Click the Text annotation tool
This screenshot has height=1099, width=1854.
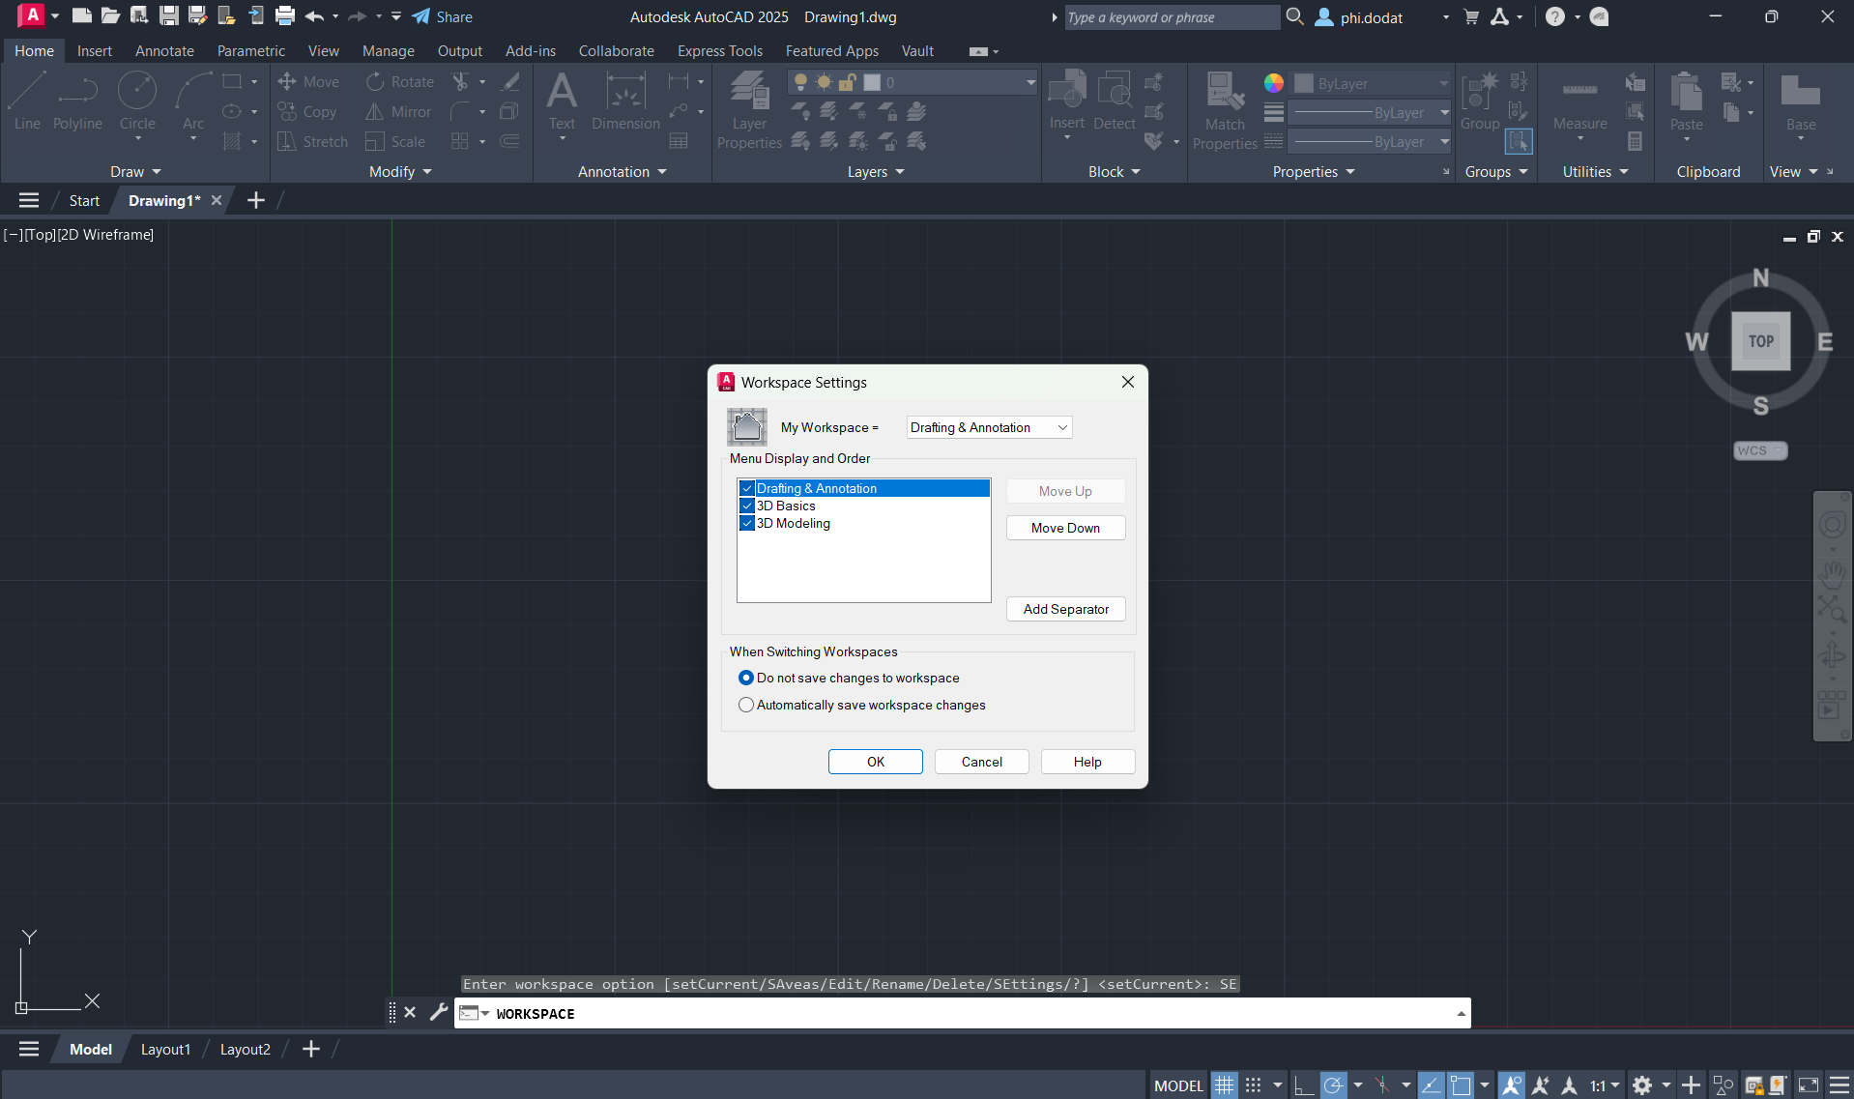(x=562, y=101)
